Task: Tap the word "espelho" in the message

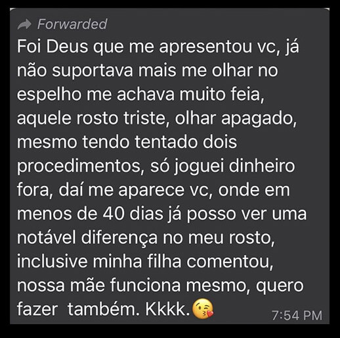Action: (x=49, y=95)
